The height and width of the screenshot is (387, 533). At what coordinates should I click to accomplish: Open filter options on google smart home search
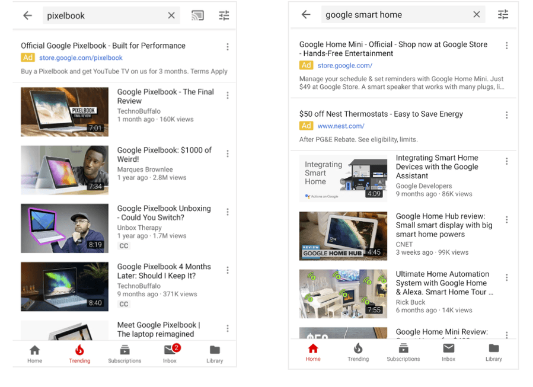click(x=503, y=15)
